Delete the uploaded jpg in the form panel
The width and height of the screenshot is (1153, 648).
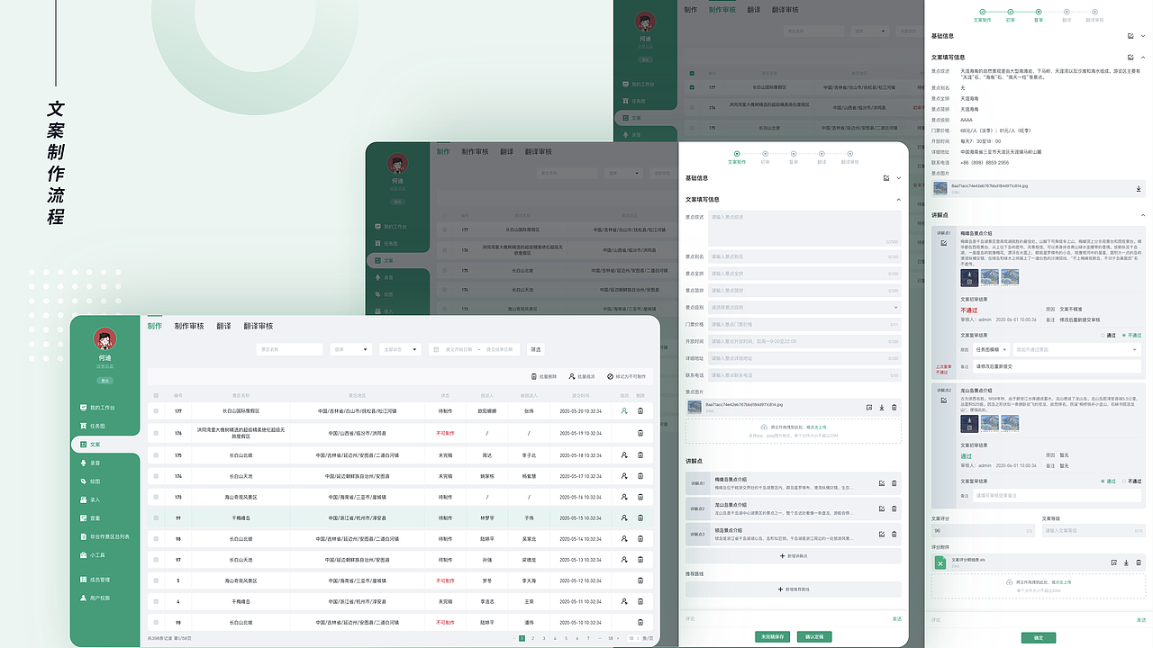[x=894, y=408]
